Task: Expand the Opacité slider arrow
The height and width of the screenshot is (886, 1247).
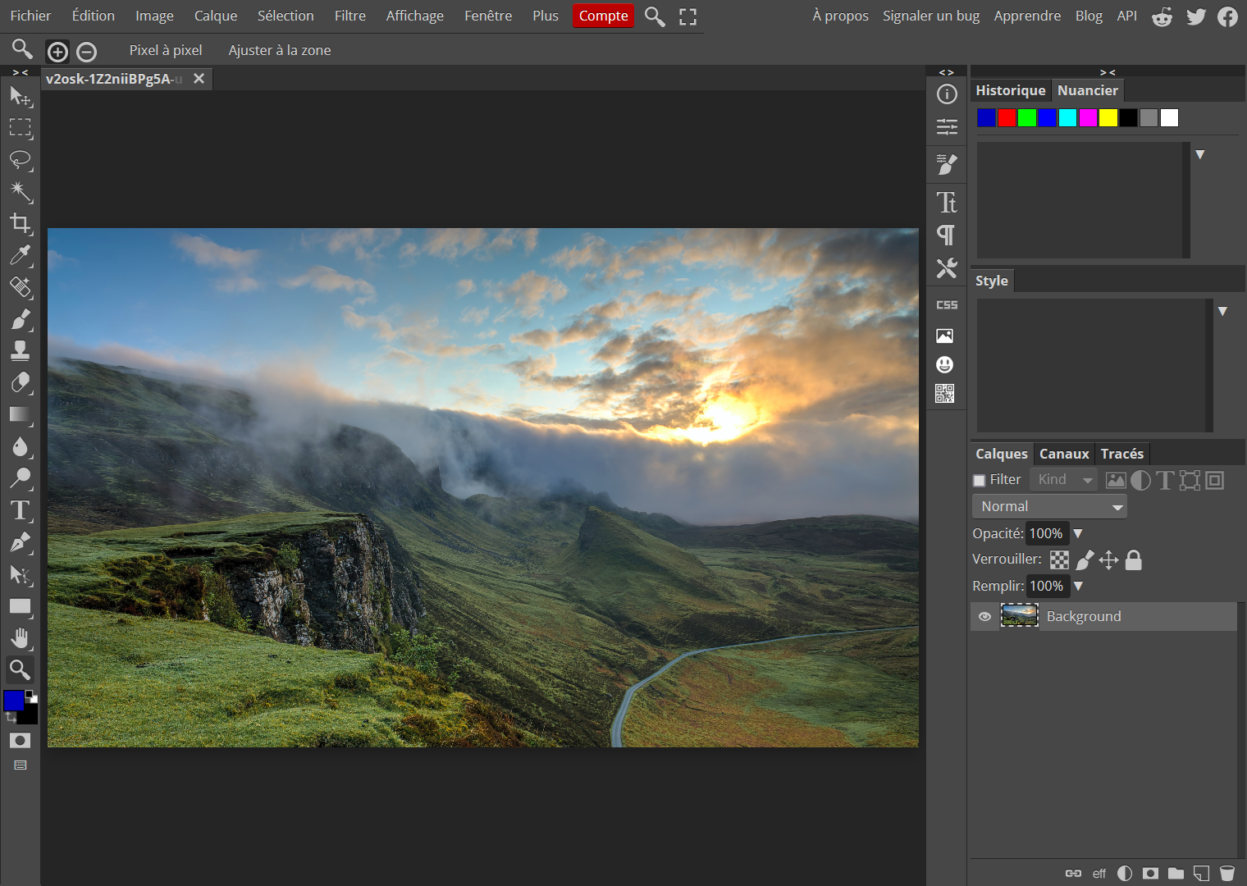Action: pyautogui.click(x=1078, y=533)
